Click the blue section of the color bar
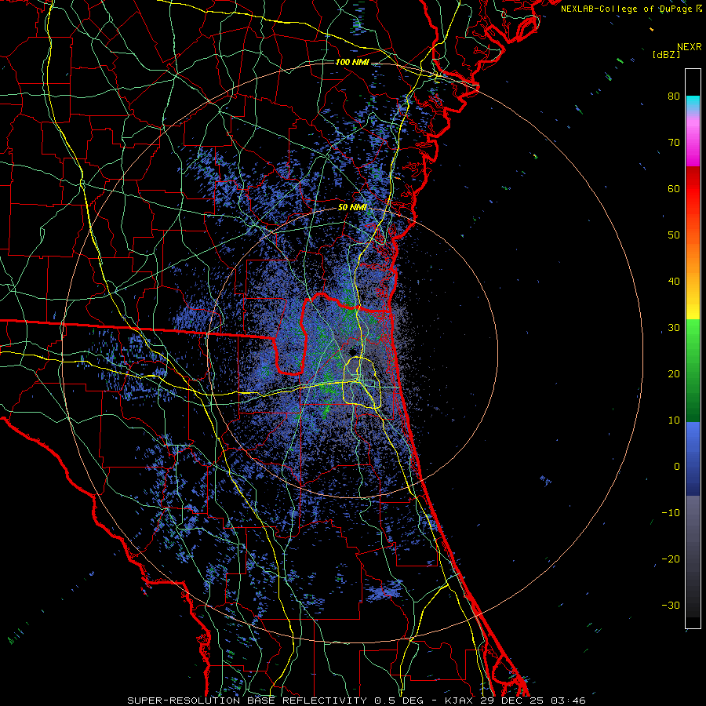Viewport: 706px width, 706px height. (x=693, y=458)
